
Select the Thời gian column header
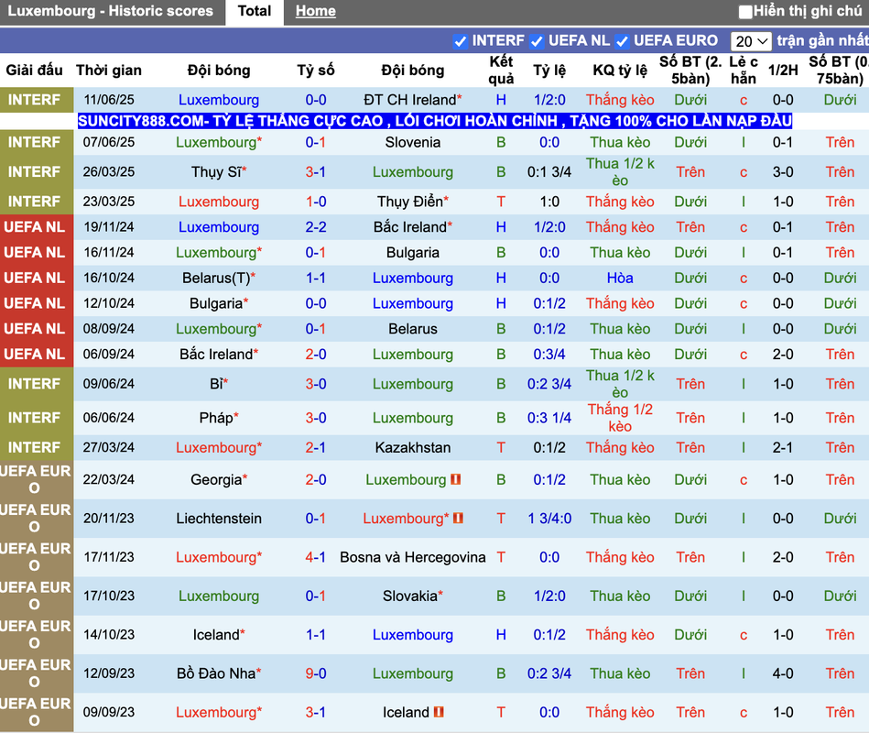(109, 70)
